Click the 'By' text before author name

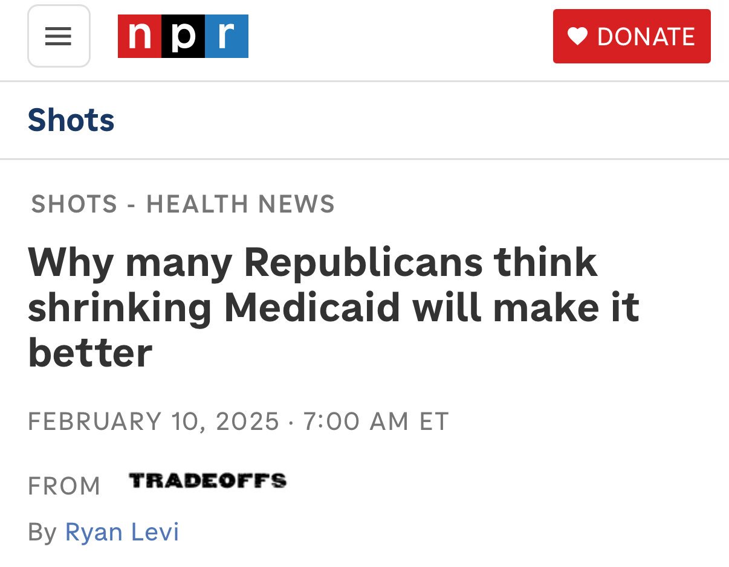click(42, 533)
